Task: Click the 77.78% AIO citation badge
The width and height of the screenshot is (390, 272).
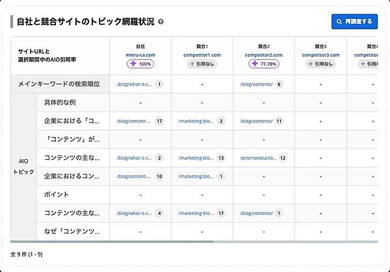Action: point(263,64)
